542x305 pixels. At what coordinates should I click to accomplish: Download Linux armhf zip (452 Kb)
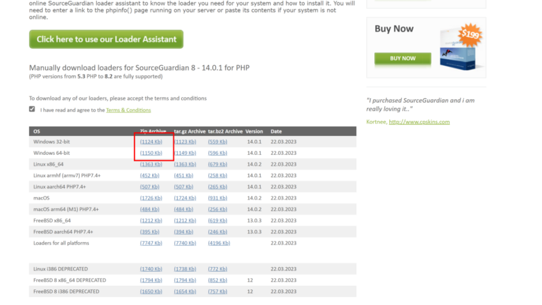point(150,176)
